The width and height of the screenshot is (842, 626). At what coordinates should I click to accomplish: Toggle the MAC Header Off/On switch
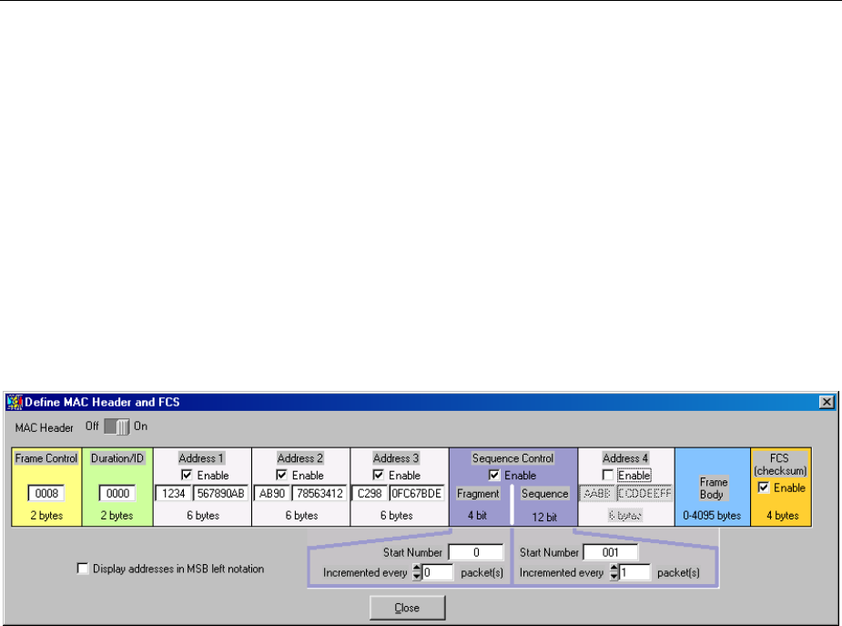click(117, 426)
